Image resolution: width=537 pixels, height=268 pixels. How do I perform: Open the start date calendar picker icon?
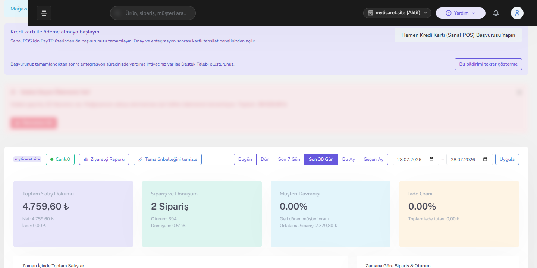tap(432, 159)
